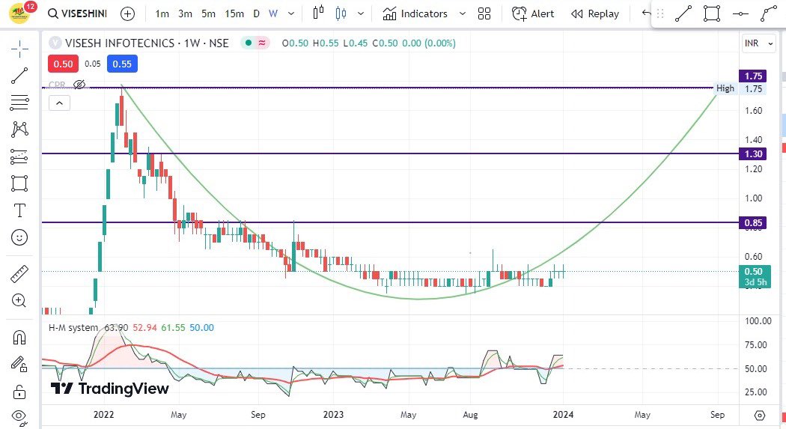The image size is (786, 429).
Task: Open the emoji icons tool
Action: pyautogui.click(x=19, y=237)
